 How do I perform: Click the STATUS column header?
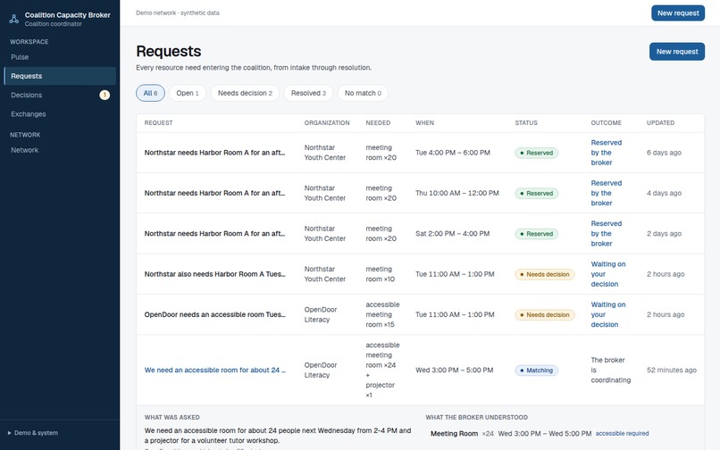tap(526, 123)
